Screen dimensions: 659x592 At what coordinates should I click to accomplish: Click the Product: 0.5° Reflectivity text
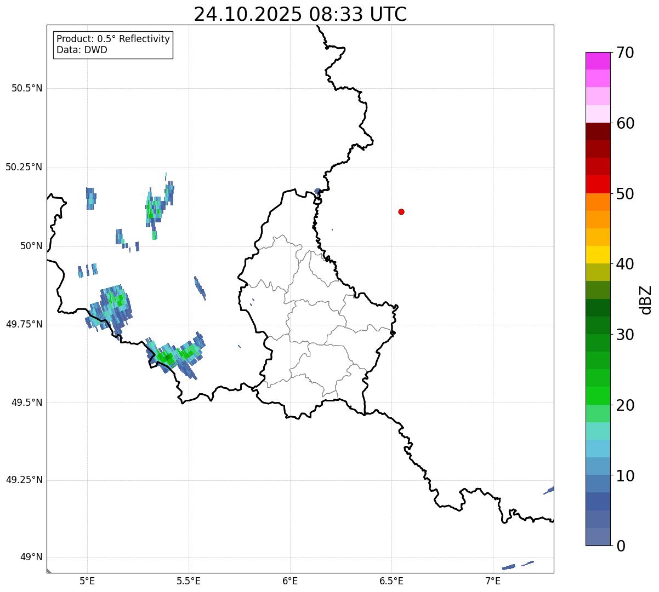pos(113,39)
